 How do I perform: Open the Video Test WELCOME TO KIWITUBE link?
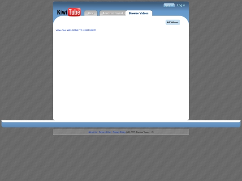pos(76,30)
